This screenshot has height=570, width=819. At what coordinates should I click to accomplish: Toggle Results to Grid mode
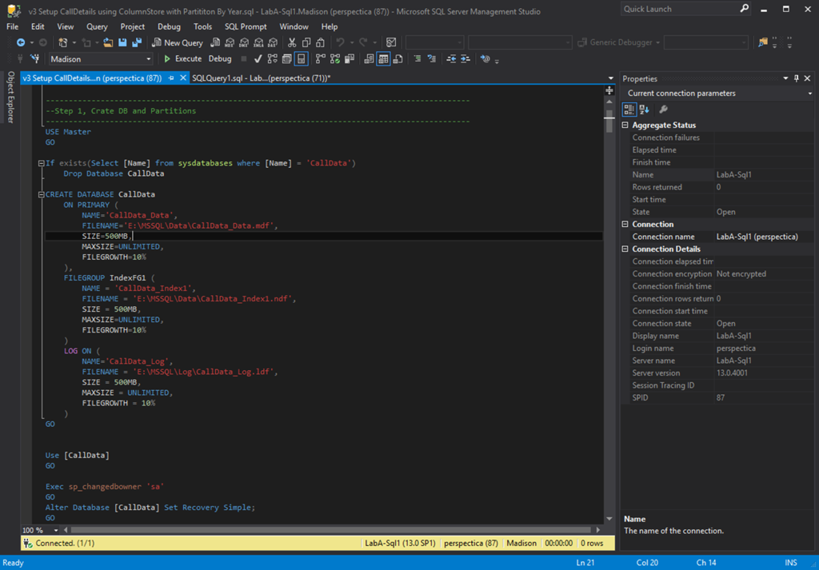click(383, 59)
